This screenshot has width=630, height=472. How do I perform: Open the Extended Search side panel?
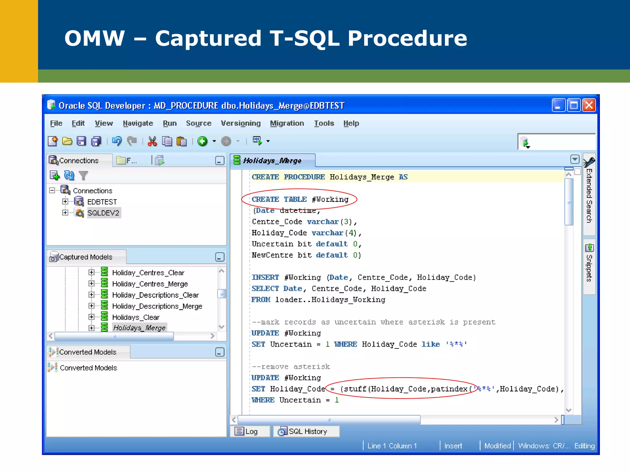tap(589, 194)
